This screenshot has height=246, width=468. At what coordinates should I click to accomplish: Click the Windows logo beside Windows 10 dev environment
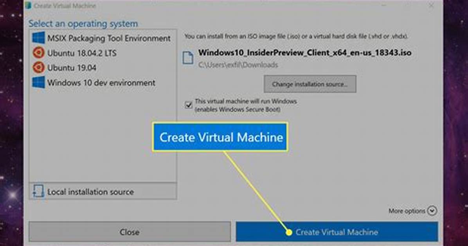[x=38, y=82]
